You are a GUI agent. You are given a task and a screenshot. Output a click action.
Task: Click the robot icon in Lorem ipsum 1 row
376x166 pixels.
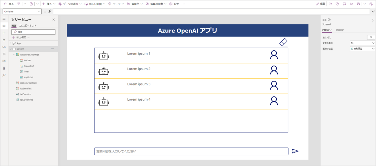103,56
